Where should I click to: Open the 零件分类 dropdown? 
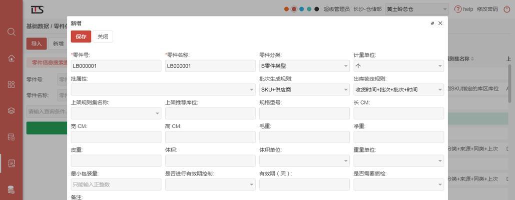tap(304, 66)
